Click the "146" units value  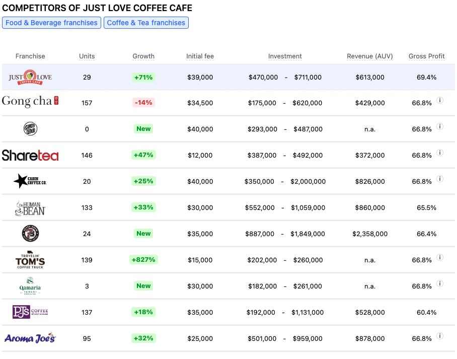pyautogui.click(x=87, y=155)
